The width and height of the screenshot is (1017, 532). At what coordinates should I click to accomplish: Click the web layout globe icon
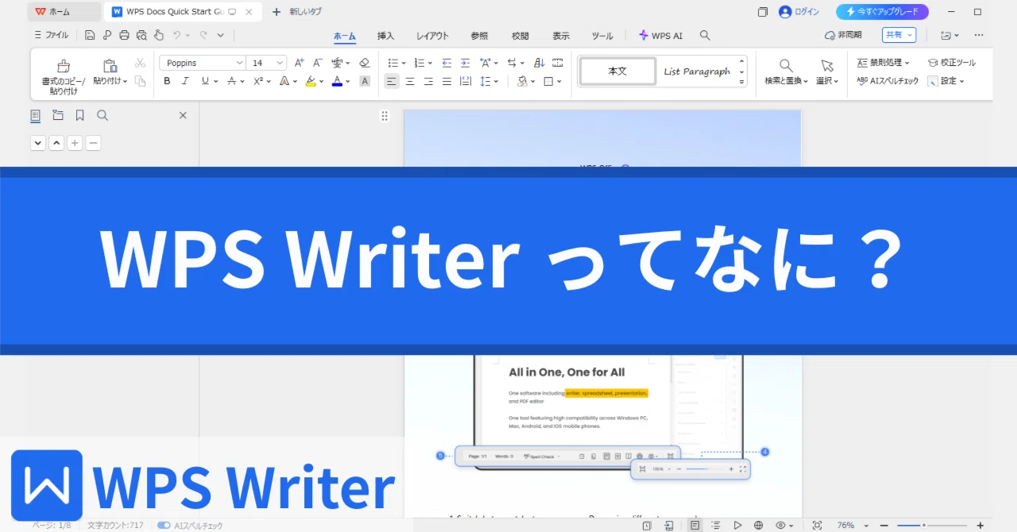tap(759, 526)
